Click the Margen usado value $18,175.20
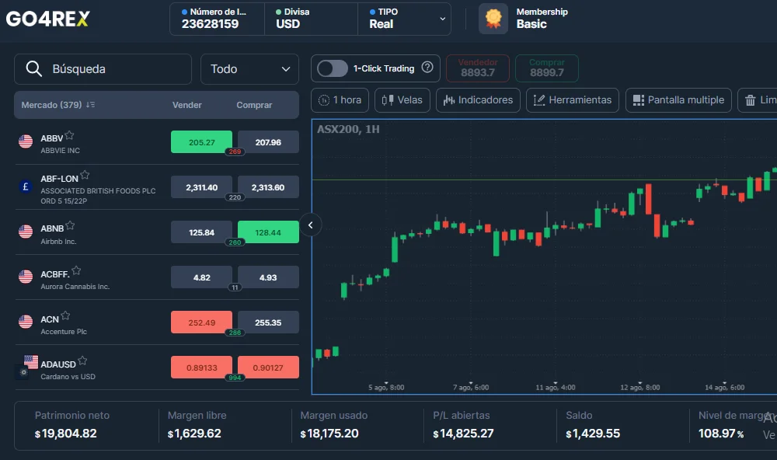This screenshot has width=777, height=460. coord(329,434)
